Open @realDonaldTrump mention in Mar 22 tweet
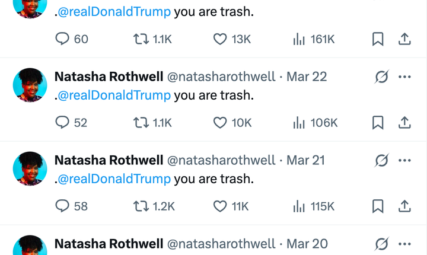 point(116,95)
